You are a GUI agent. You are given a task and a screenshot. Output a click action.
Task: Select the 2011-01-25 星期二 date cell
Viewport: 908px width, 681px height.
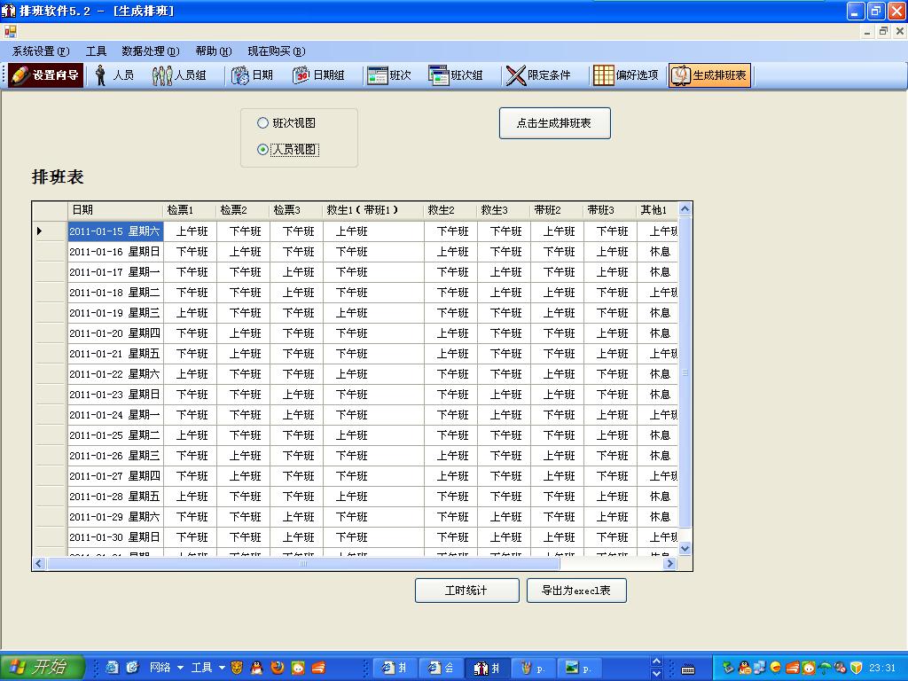point(115,434)
